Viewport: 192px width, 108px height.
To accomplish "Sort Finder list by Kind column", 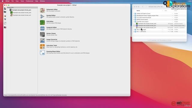I will [x=175, y=11].
